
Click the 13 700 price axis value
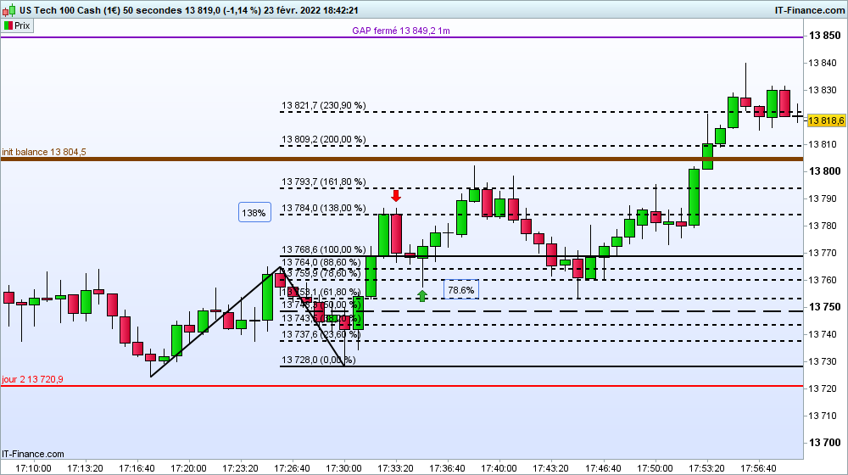point(825,443)
